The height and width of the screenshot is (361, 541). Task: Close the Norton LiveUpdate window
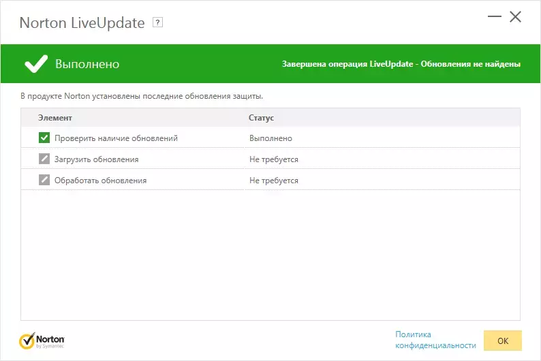[516, 16]
